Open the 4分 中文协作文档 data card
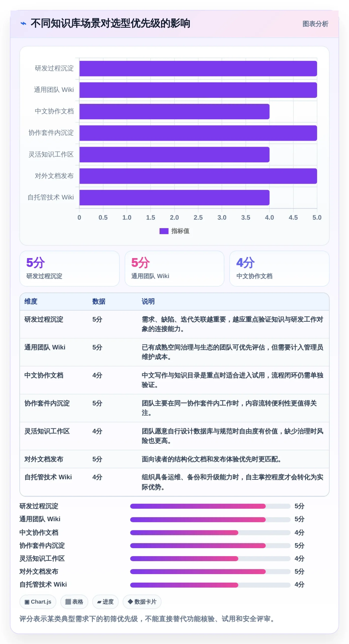The height and width of the screenshot is (644, 349). pyautogui.click(x=279, y=268)
